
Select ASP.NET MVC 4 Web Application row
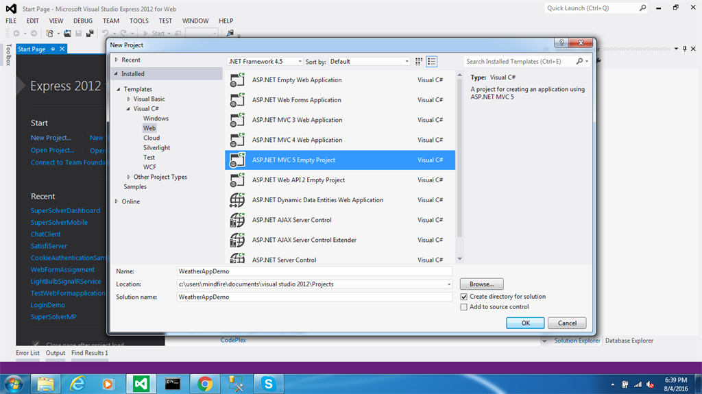click(x=340, y=140)
